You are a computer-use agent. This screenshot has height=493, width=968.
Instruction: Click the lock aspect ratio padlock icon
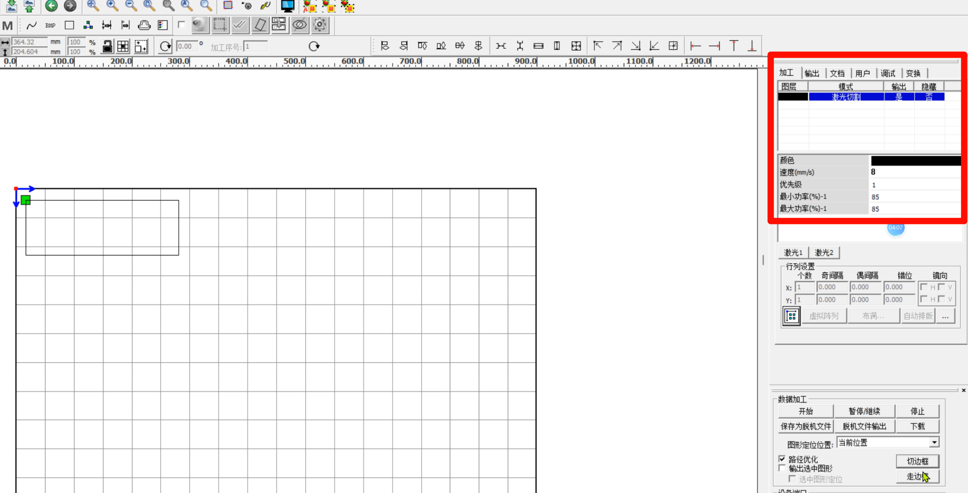tap(107, 46)
